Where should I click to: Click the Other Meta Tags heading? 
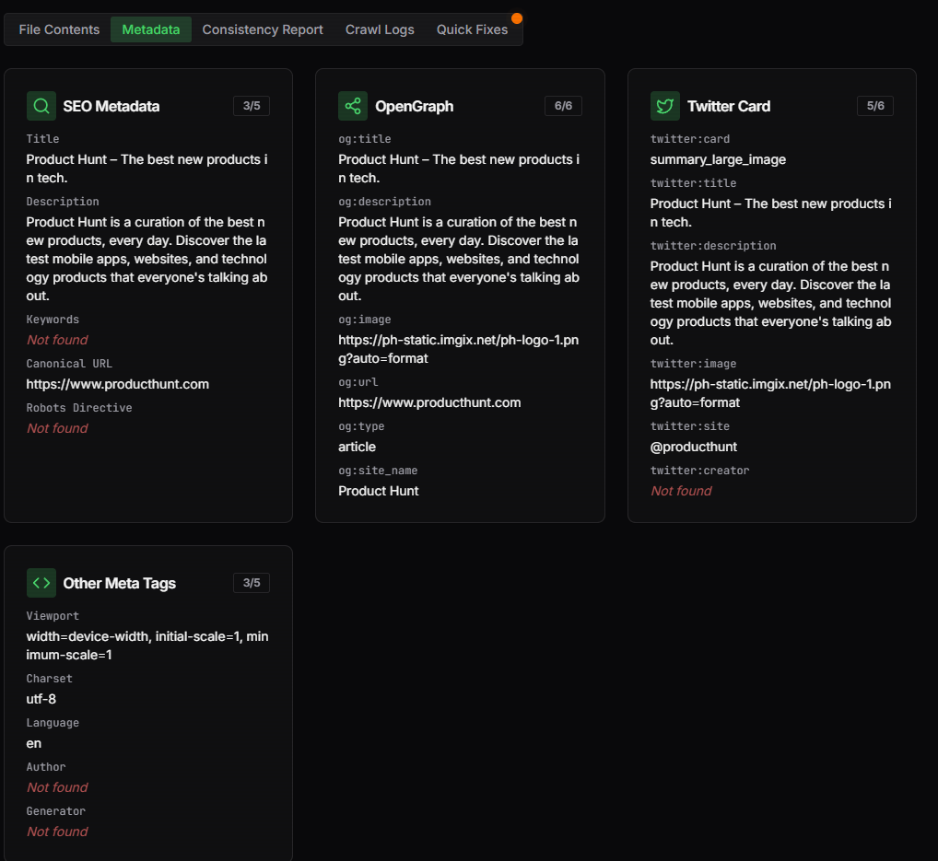[120, 583]
